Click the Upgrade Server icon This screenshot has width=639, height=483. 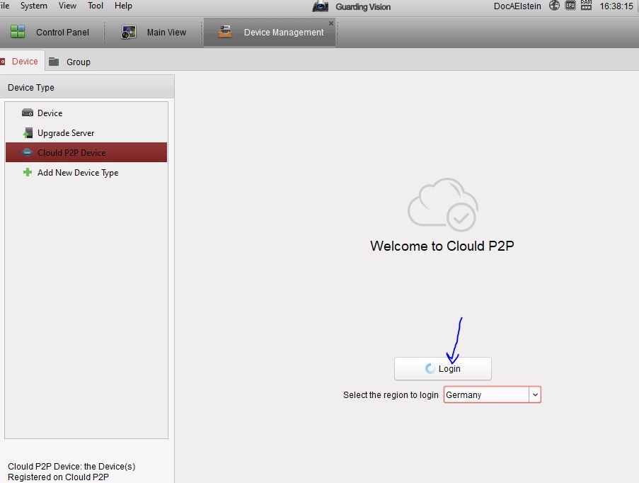coord(28,133)
